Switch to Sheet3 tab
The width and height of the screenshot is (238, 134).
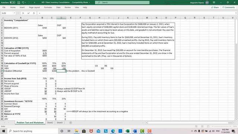pos(59,122)
